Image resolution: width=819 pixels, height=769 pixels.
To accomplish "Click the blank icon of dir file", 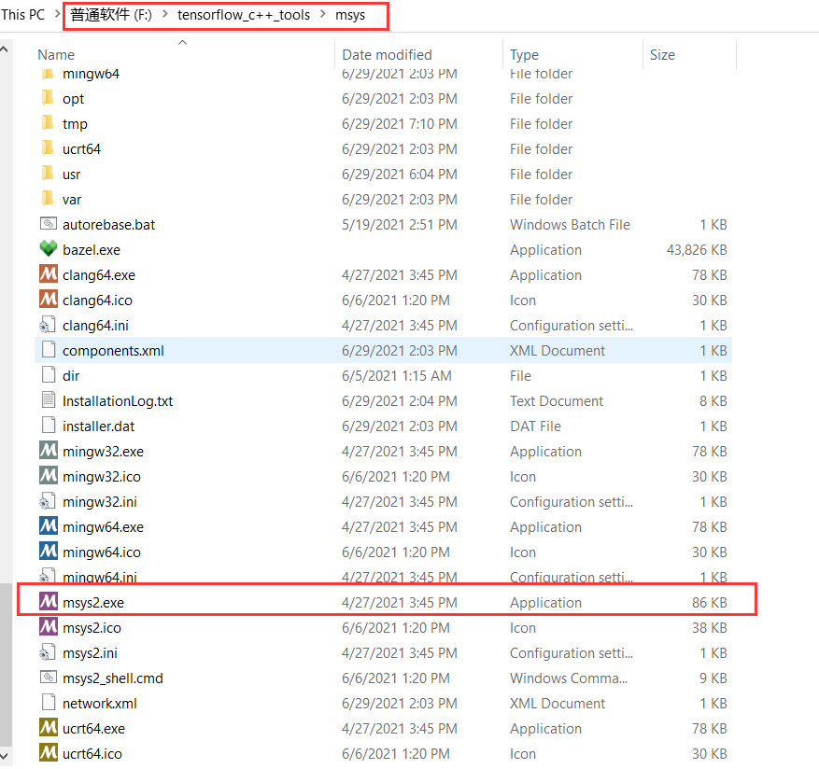I will pyautogui.click(x=48, y=375).
